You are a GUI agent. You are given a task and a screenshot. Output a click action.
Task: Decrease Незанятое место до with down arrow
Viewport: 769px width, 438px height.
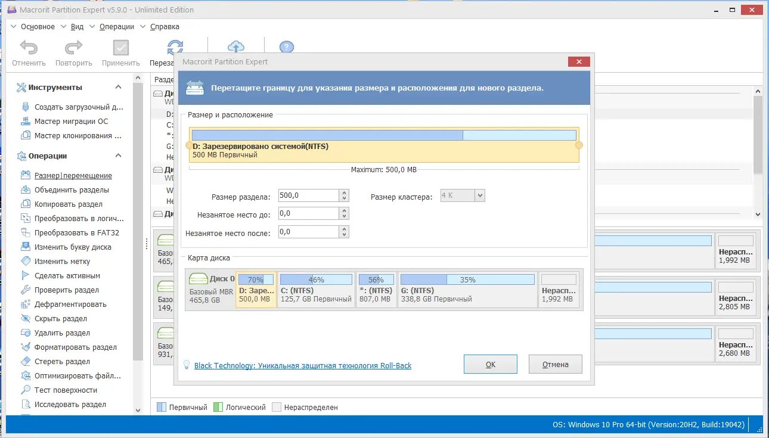point(344,218)
